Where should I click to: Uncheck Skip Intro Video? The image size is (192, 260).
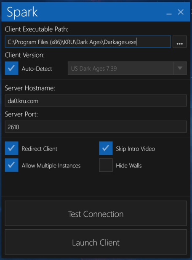click(106, 148)
